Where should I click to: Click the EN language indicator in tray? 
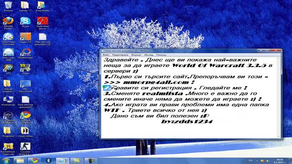pyautogui.click(x=250, y=160)
